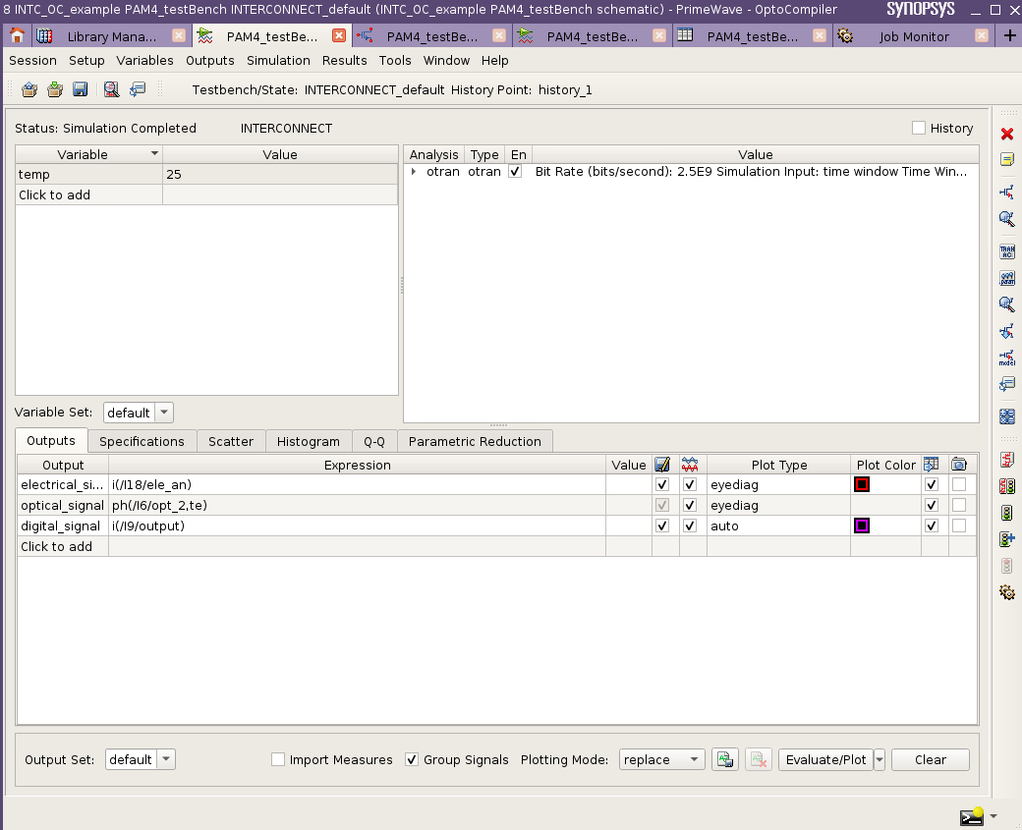Toggle the last-column checkbox in digital_signal row
Viewport: 1022px width, 830px height.
coord(959,526)
